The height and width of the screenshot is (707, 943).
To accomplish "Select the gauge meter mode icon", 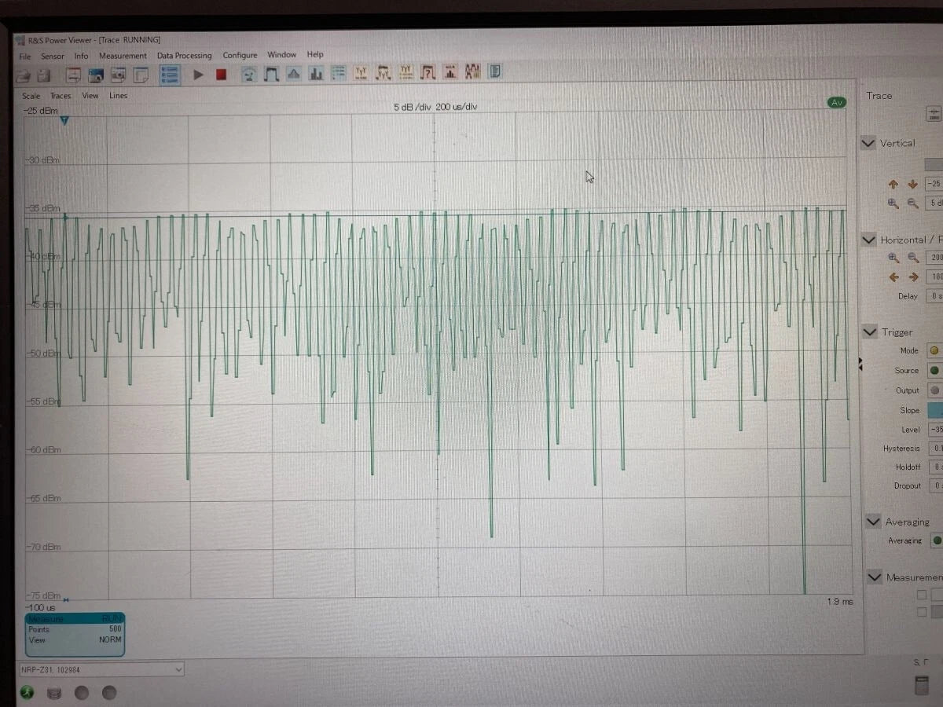I will (248, 74).
